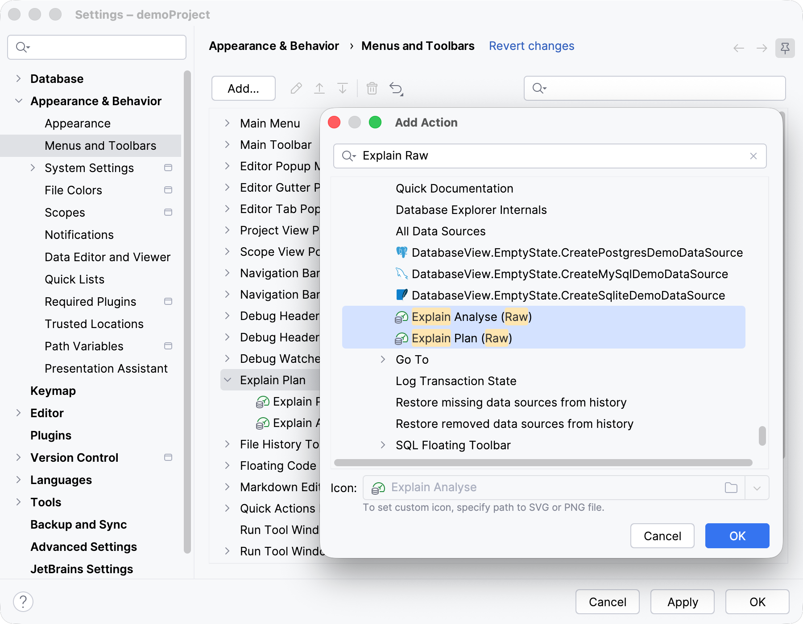Open Quick Lists settings page
Image resolution: width=803 pixels, height=624 pixels.
(x=75, y=279)
